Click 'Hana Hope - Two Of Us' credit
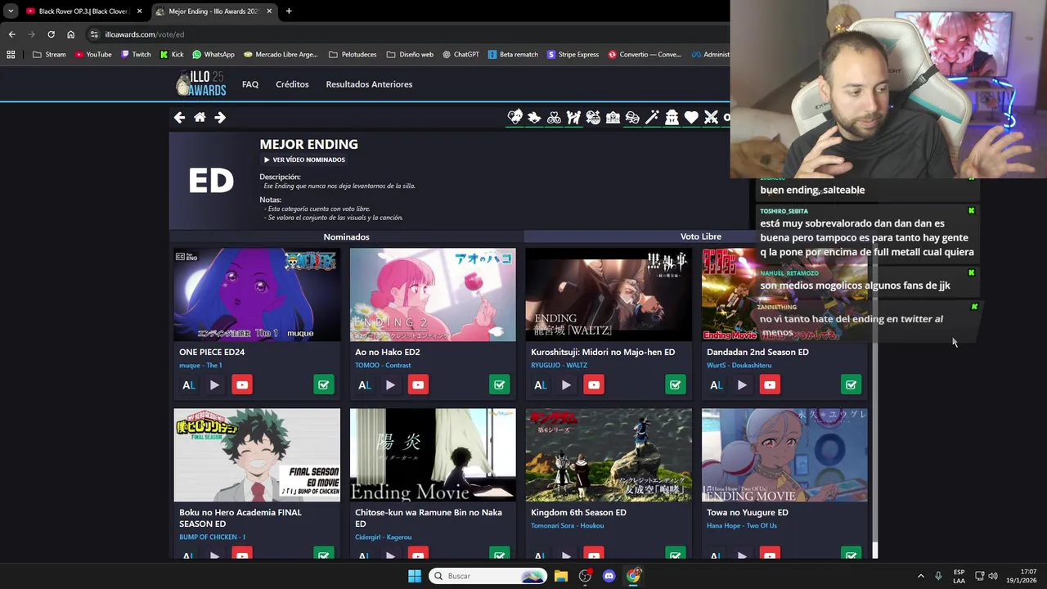Screen dimensions: 1047x589 pos(741,525)
